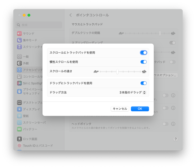Screen dimensions: 196x168
Task: Toggle 慣性スクロールを使用 switch
Action: pyautogui.click(x=144, y=62)
